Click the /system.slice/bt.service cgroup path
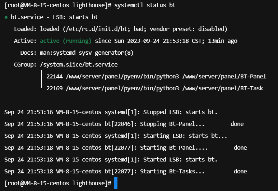The height and width of the screenshot is (191, 278). 79,64
